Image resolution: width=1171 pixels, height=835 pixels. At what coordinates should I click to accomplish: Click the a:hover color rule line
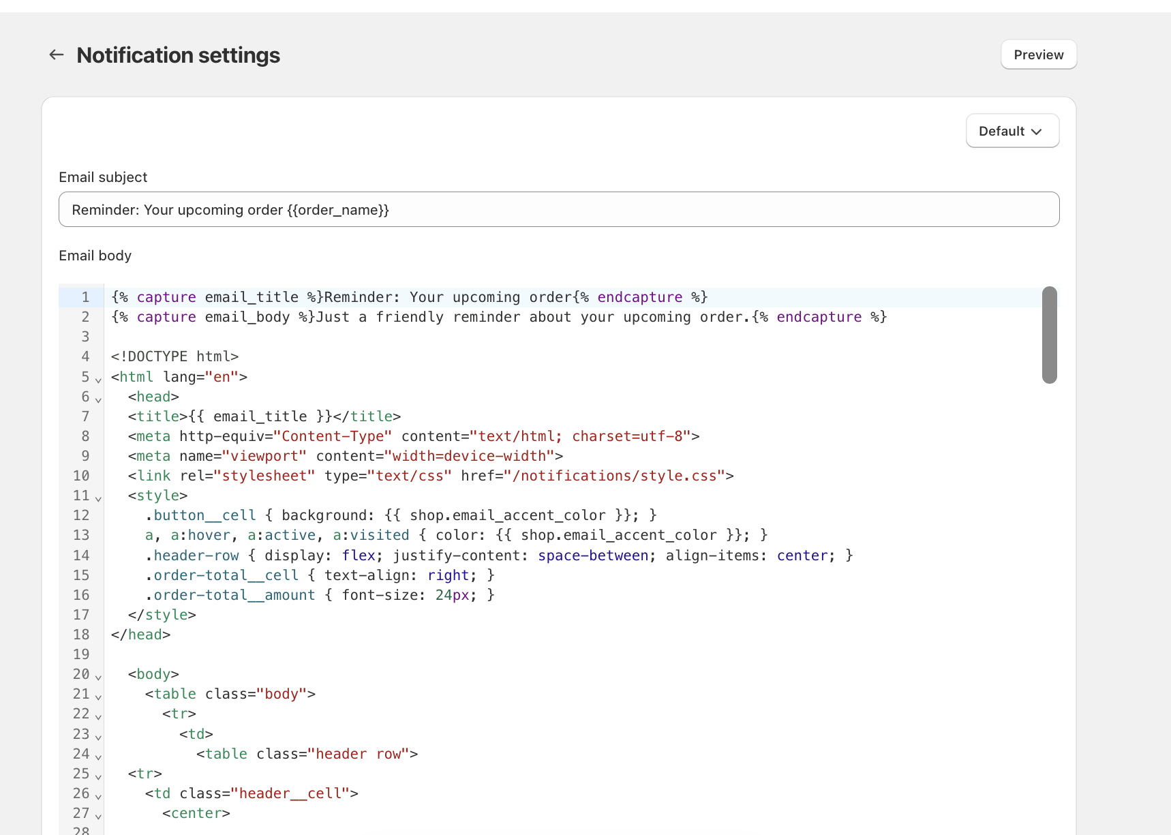[457, 535]
